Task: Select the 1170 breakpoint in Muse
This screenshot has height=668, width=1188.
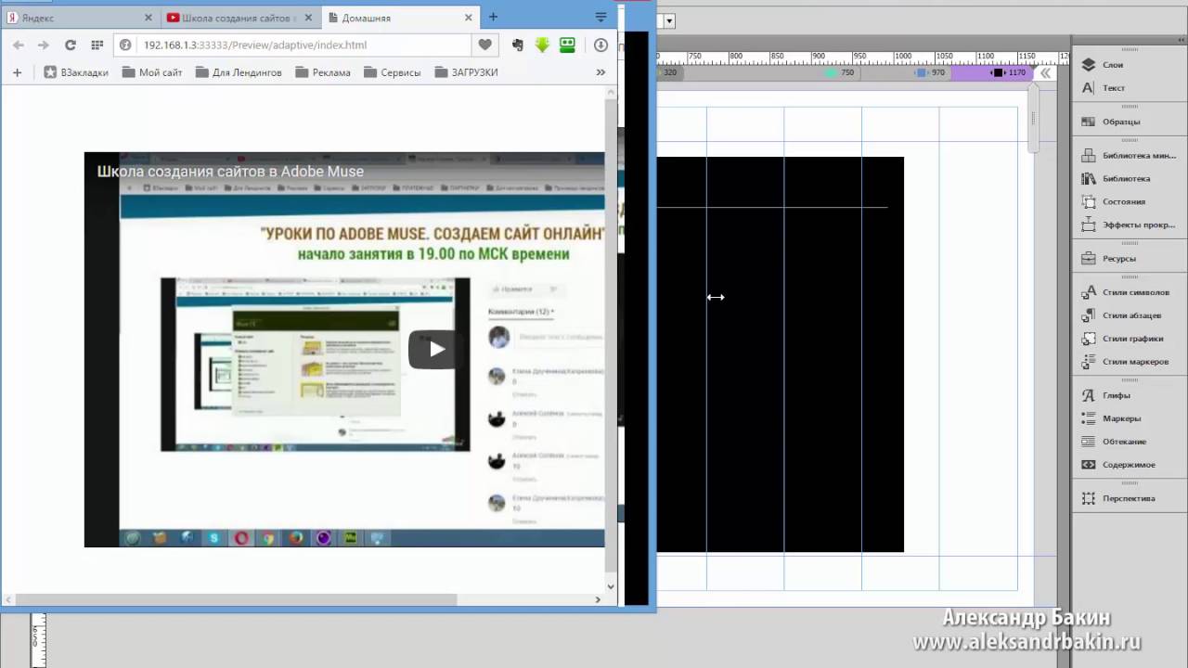Action: click(1009, 72)
